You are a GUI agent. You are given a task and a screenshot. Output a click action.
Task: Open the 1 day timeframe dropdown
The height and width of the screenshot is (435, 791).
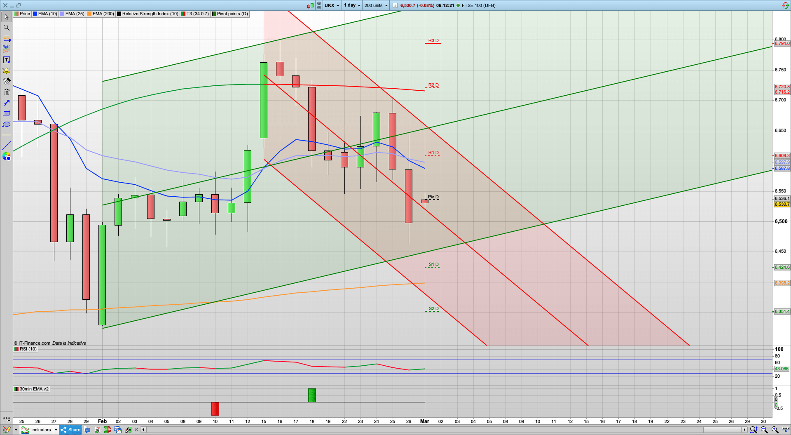(x=352, y=5)
